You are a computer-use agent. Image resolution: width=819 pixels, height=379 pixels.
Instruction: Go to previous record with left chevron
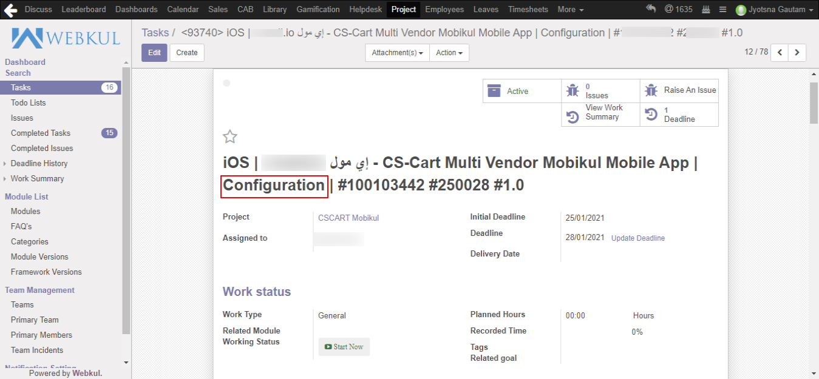click(x=780, y=53)
